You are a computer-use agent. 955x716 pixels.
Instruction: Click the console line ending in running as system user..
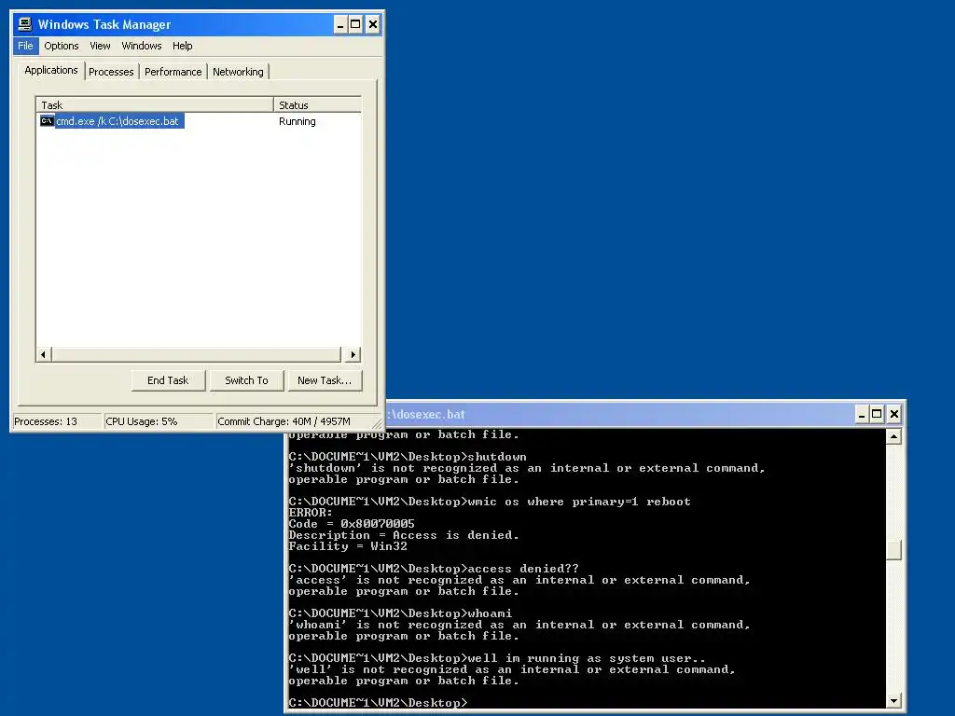(497, 658)
